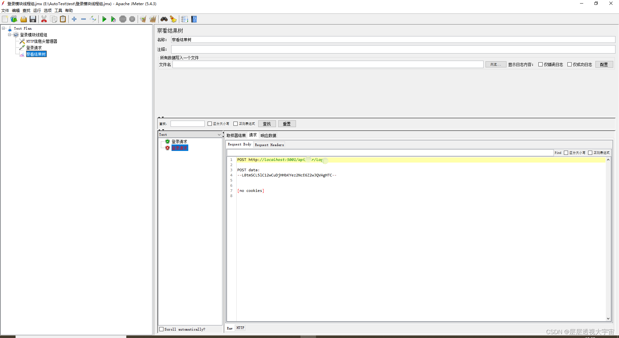Viewport: 619px width, 338px height.
Task: Start test with no pauses icon
Action: pyautogui.click(x=113, y=19)
